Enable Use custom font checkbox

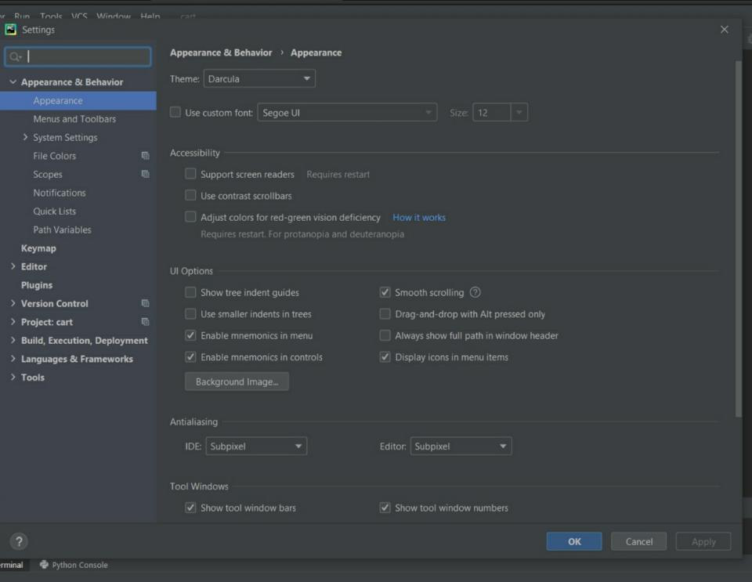point(175,113)
